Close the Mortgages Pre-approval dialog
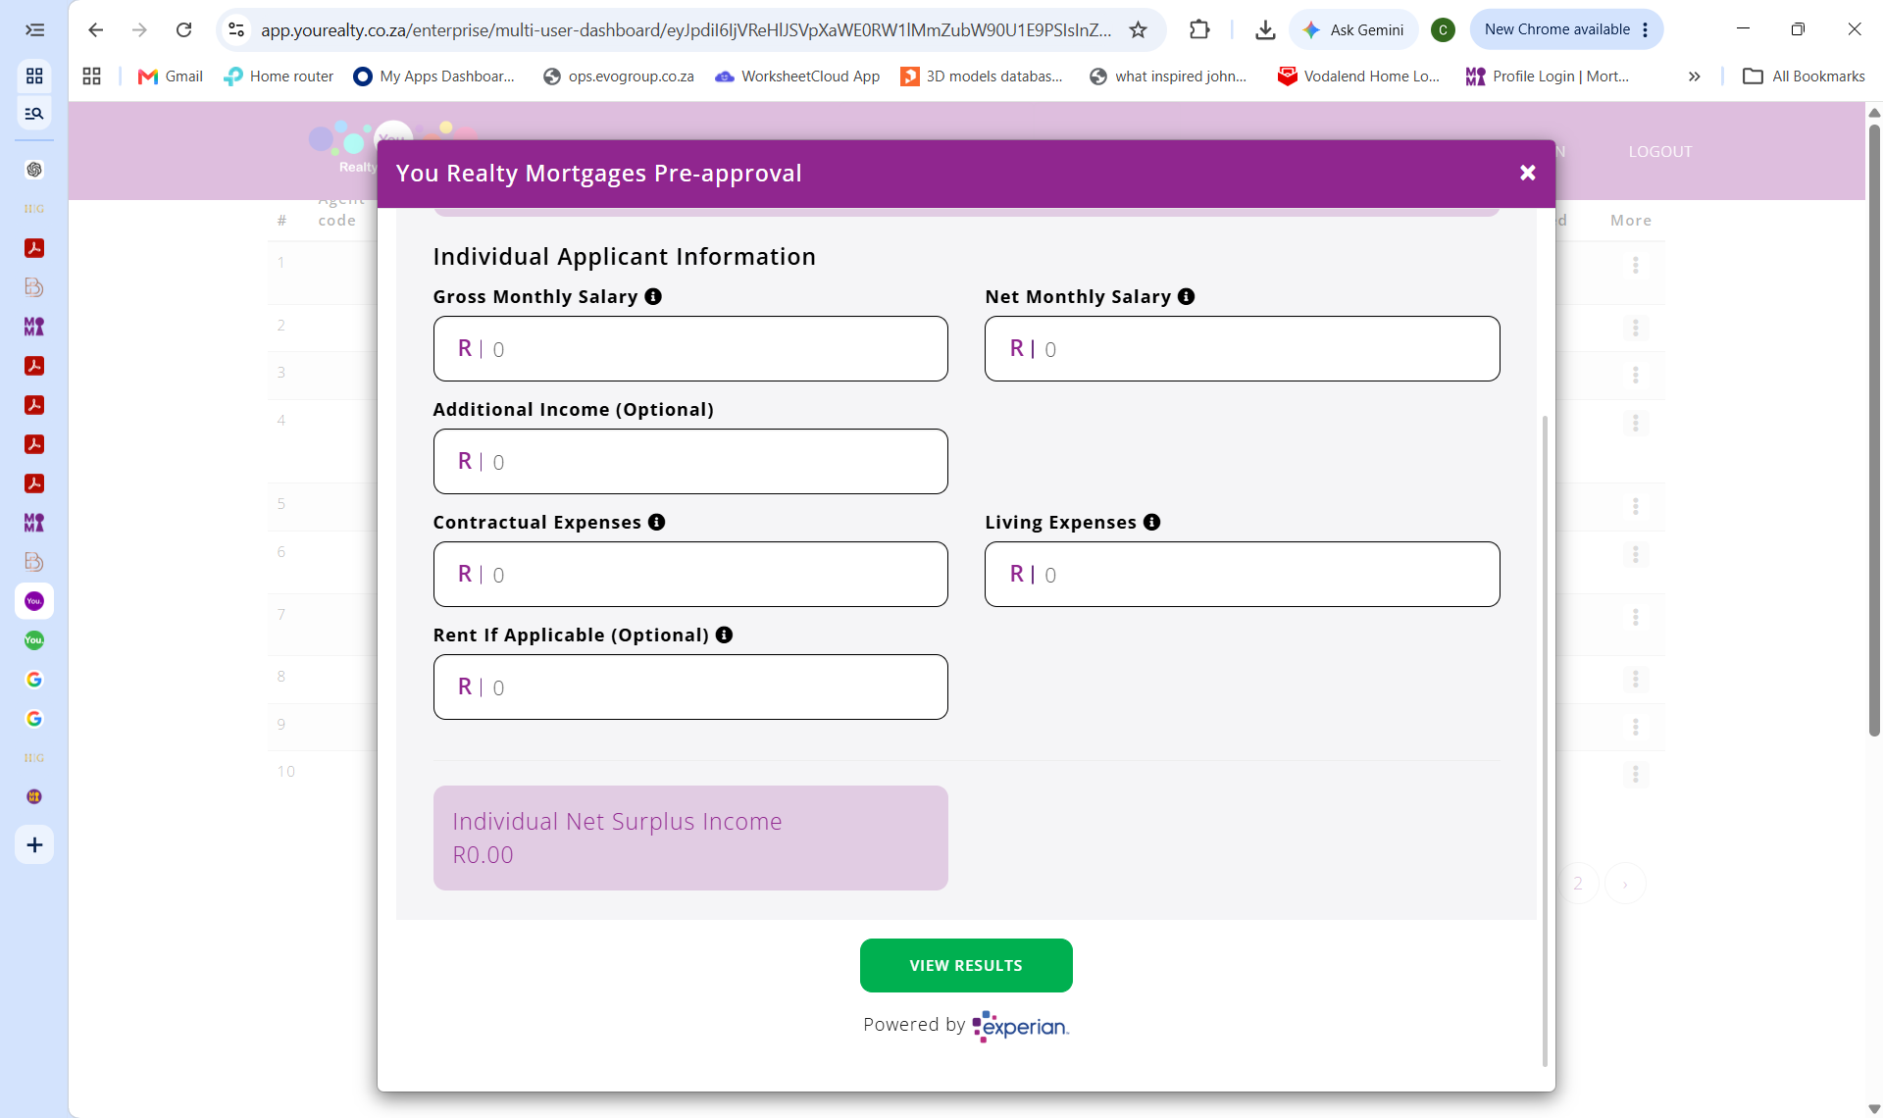1883x1118 pixels. coord(1527,173)
